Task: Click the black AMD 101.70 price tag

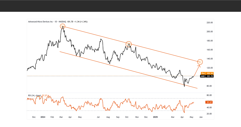Action: (209, 76)
